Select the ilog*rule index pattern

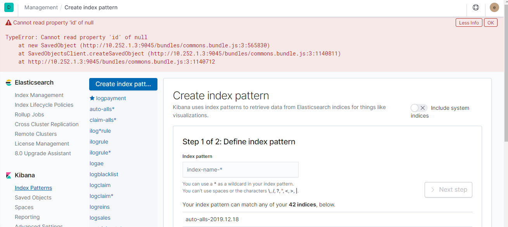(x=100, y=131)
